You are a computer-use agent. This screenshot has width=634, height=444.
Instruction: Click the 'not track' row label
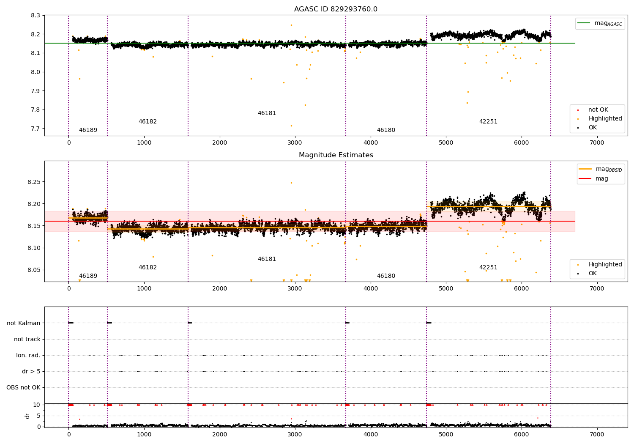pyautogui.click(x=27, y=340)
